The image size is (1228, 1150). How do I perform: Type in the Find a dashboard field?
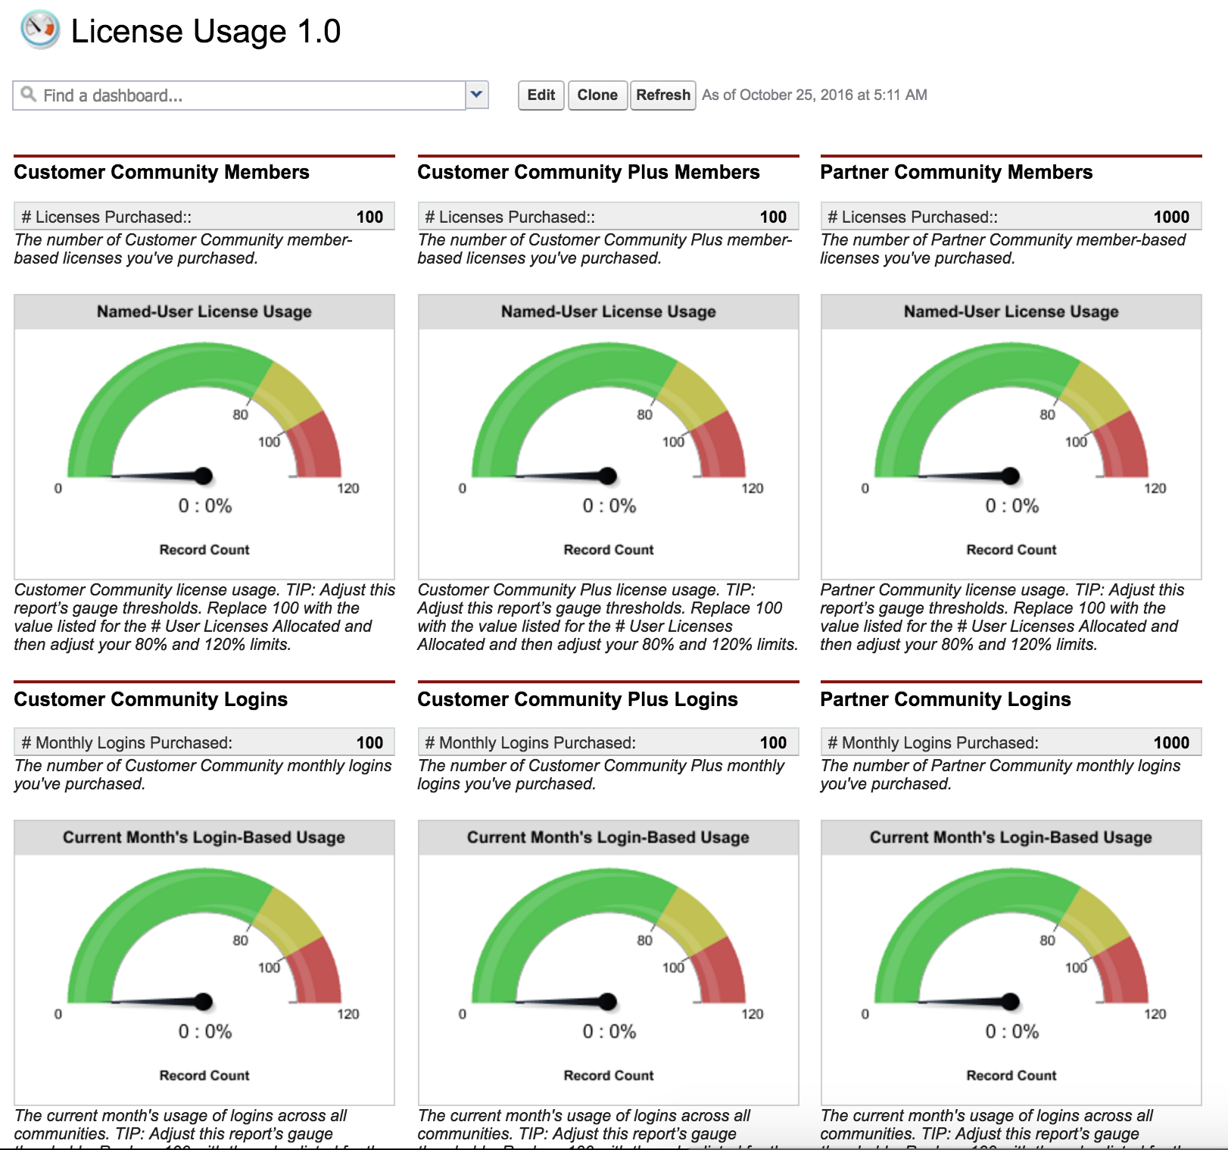pyautogui.click(x=242, y=95)
